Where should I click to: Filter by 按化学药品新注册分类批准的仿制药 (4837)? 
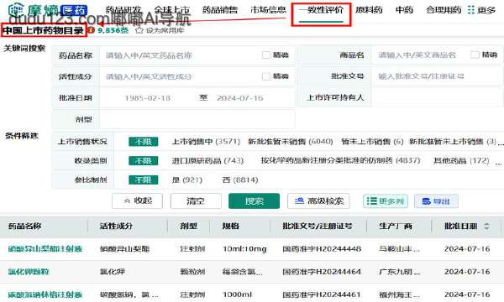[340, 160]
